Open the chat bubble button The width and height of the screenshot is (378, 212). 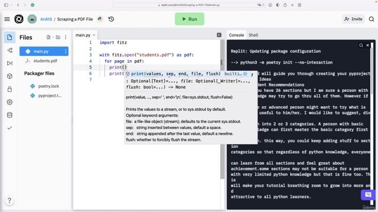[x=368, y=195]
